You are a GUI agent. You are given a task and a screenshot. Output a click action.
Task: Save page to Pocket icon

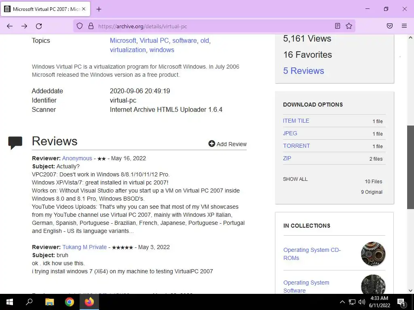pyautogui.click(x=390, y=26)
